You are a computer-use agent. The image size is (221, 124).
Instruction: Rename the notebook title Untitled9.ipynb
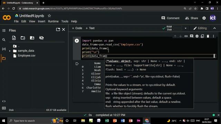(x=31, y=16)
